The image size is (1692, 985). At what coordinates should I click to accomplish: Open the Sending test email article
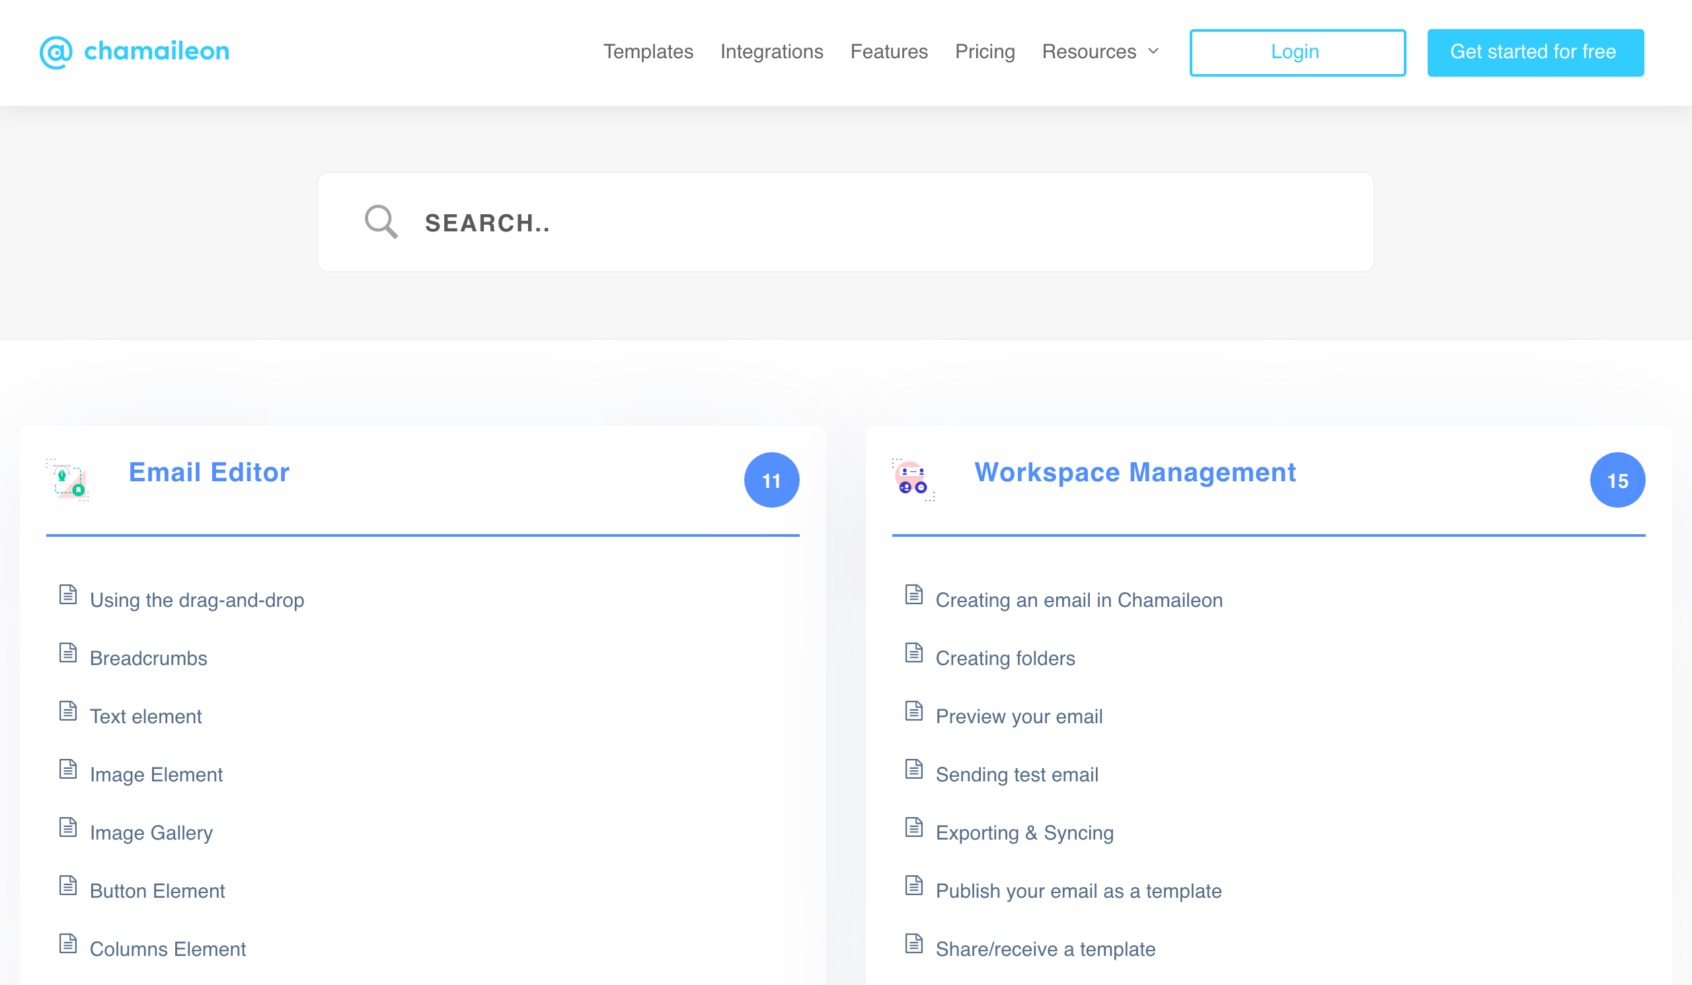coord(1017,774)
